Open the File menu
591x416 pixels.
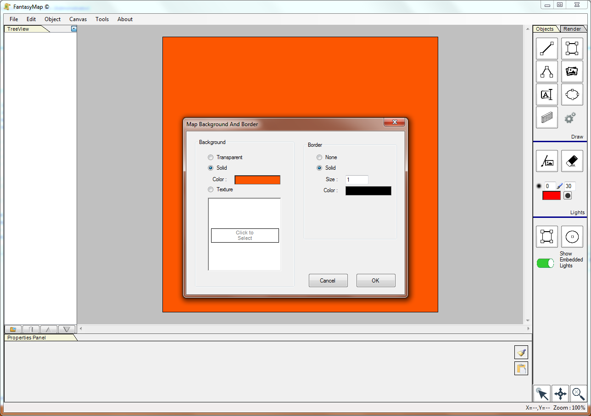pos(14,19)
